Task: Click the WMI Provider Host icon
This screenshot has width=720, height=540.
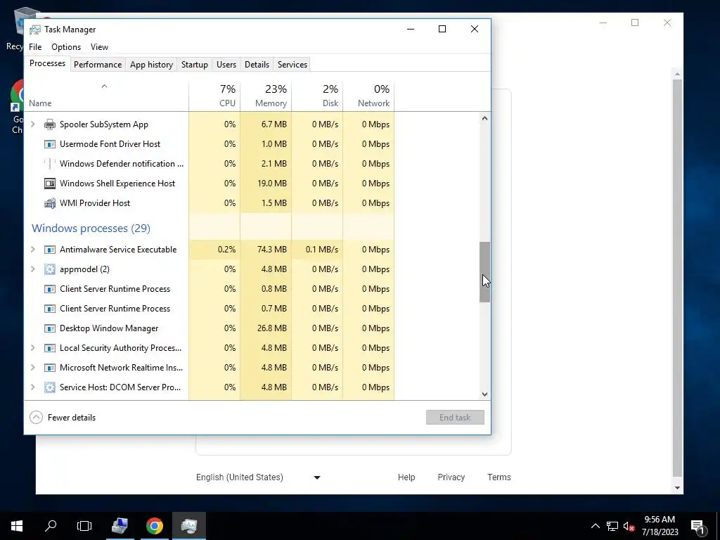Action: 50,203
